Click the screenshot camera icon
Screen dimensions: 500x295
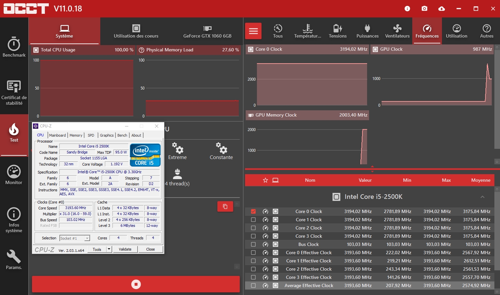(424, 9)
